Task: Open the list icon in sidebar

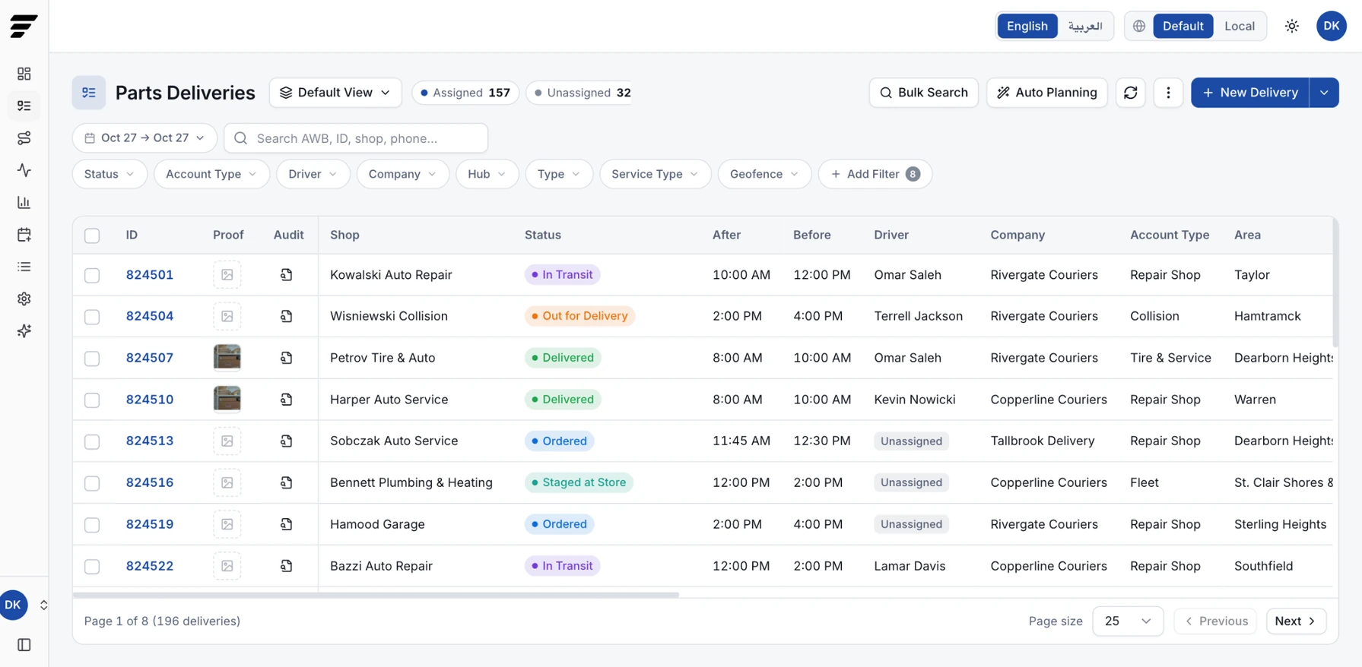Action: point(24,267)
